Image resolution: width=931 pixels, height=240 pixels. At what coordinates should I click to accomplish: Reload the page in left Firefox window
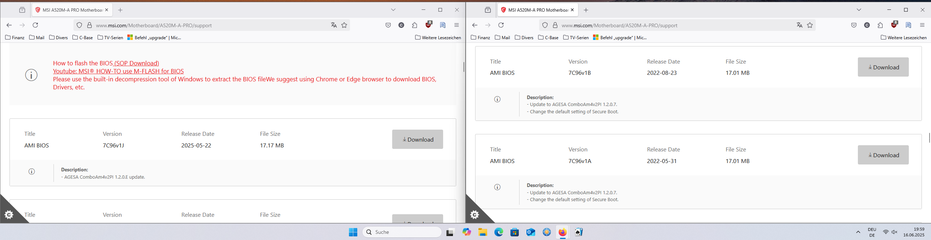35,25
